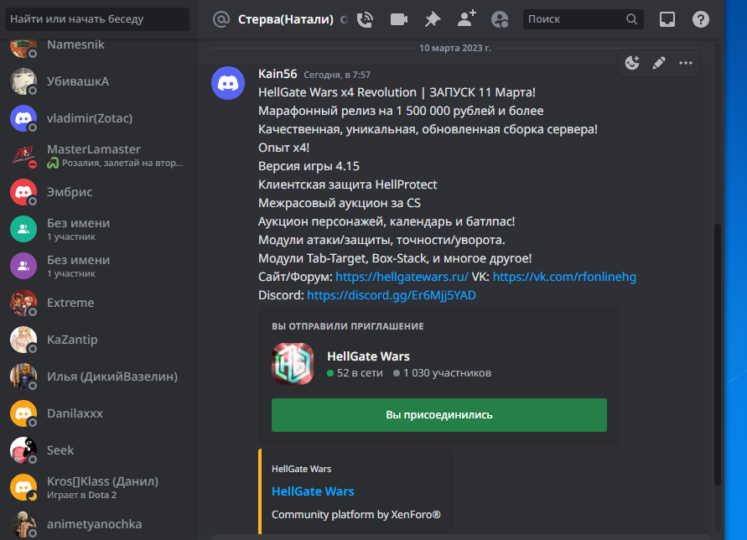Click the Найти или начать беседу field
Image resolution: width=747 pixels, height=540 pixels.
coord(97,19)
